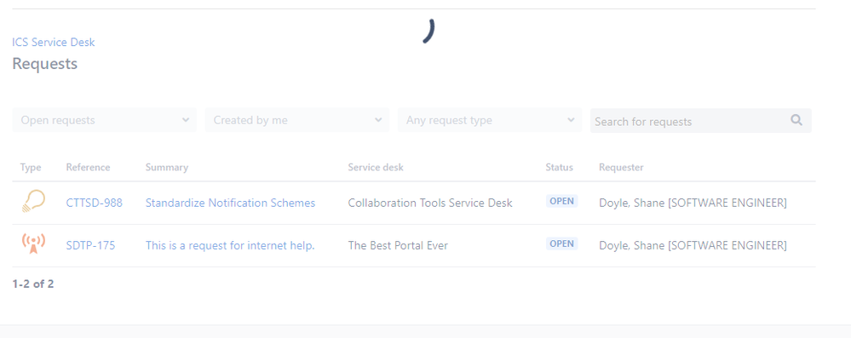Click the antenna internet help icon
Image resolution: width=851 pixels, height=338 pixels.
pos(33,244)
